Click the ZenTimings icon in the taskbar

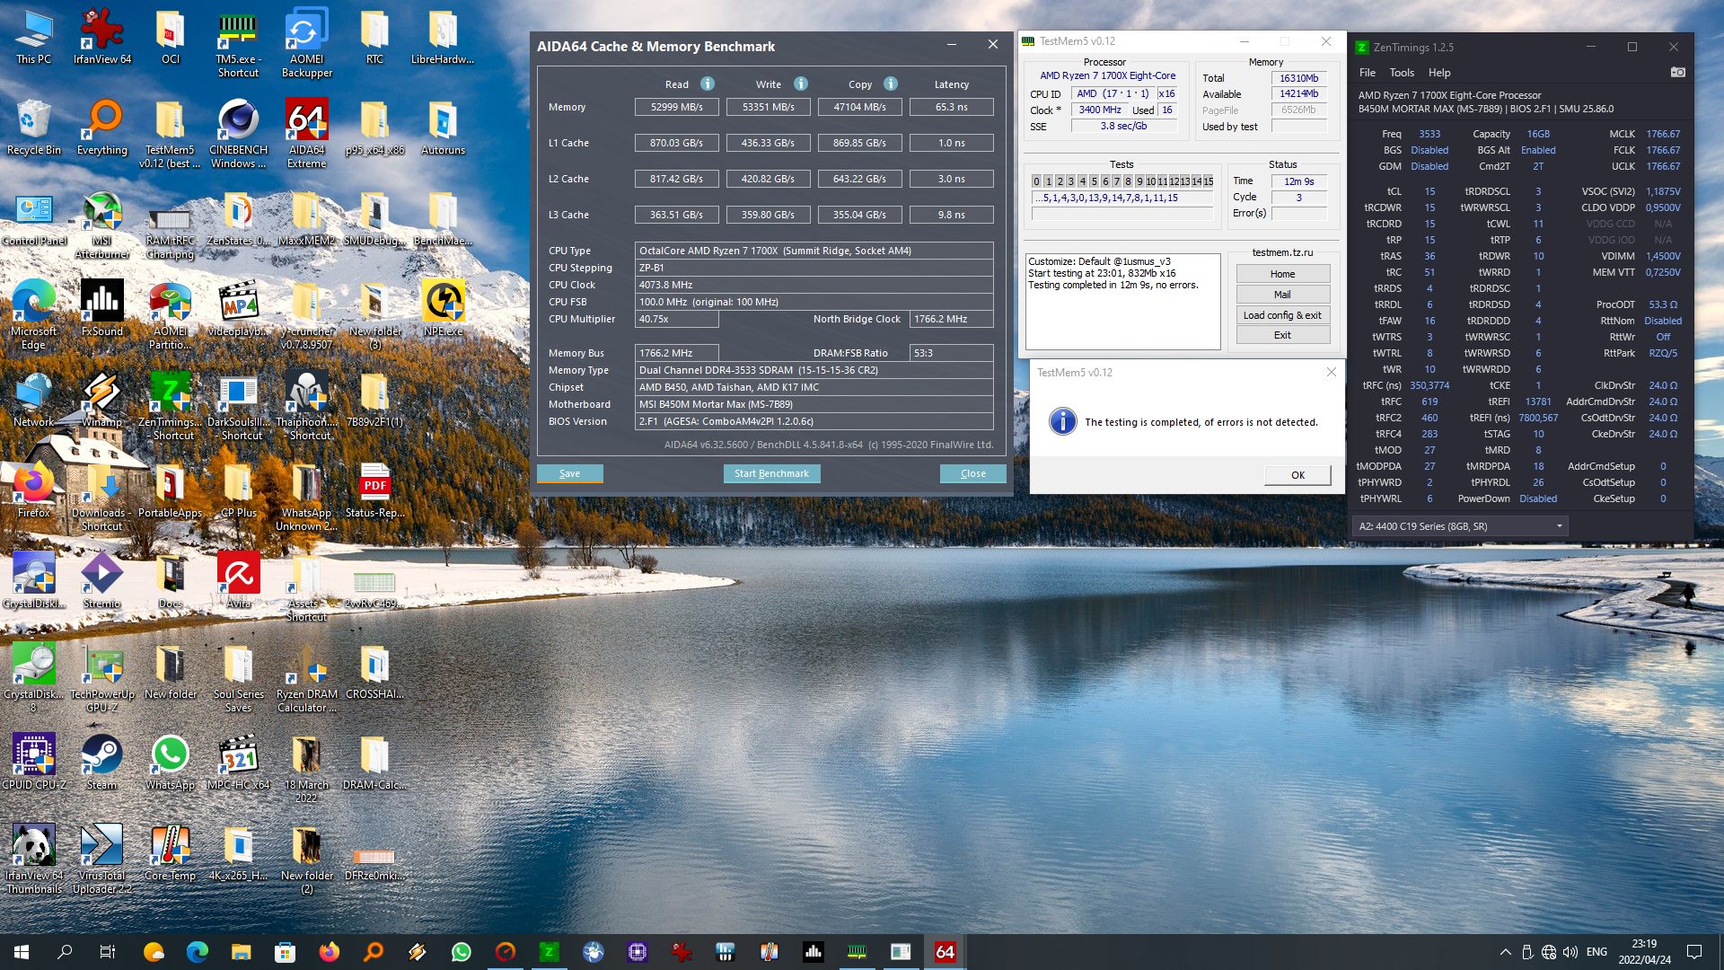[549, 952]
